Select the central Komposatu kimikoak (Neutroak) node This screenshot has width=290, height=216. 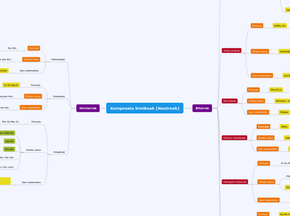pyautogui.click(x=145, y=108)
